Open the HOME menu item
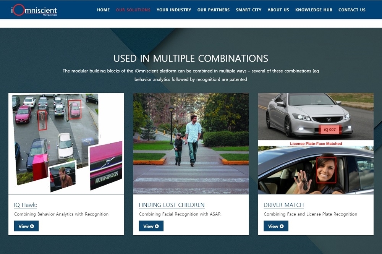Image resolution: width=382 pixels, height=254 pixels. (x=103, y=10)
